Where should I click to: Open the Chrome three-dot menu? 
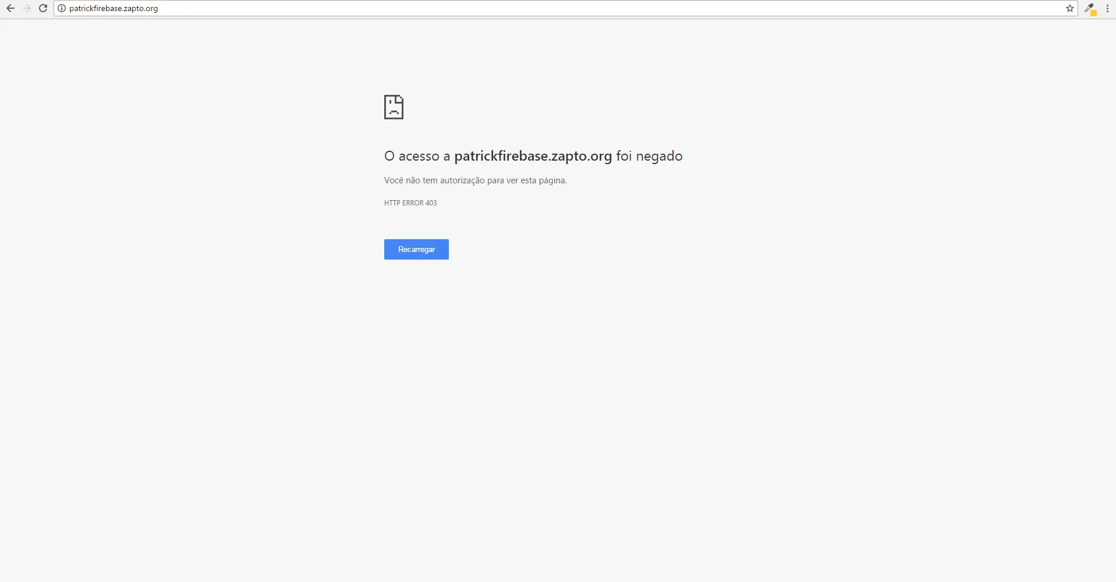tap(1107, 8)
